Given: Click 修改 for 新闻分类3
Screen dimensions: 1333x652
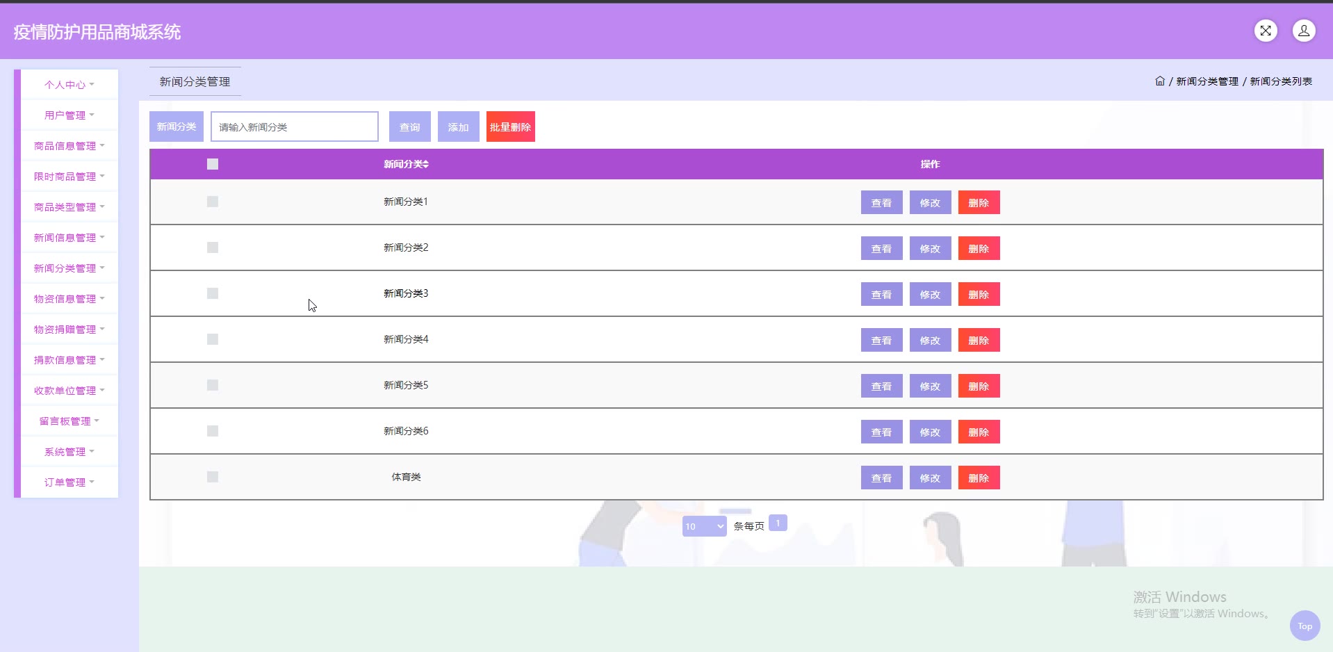Looking at the screenshot, I should [931, 294].
